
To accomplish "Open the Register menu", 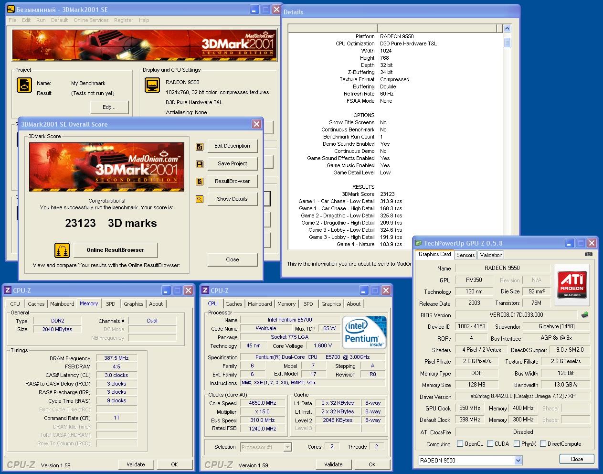I will [124, 20].
